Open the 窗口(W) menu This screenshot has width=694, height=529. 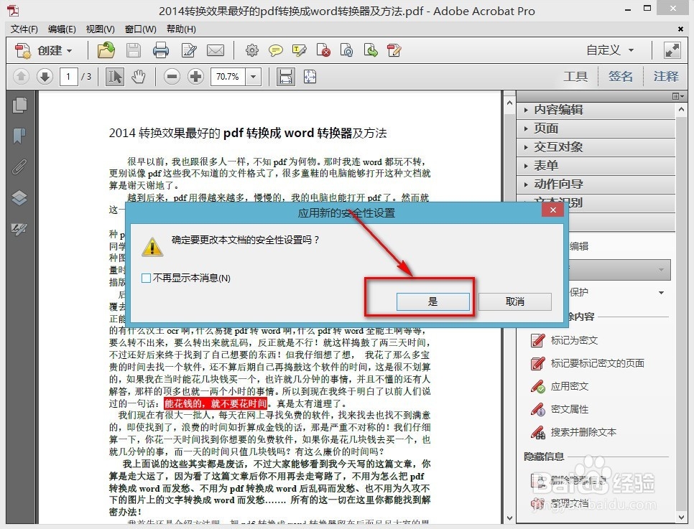point(140,29)
